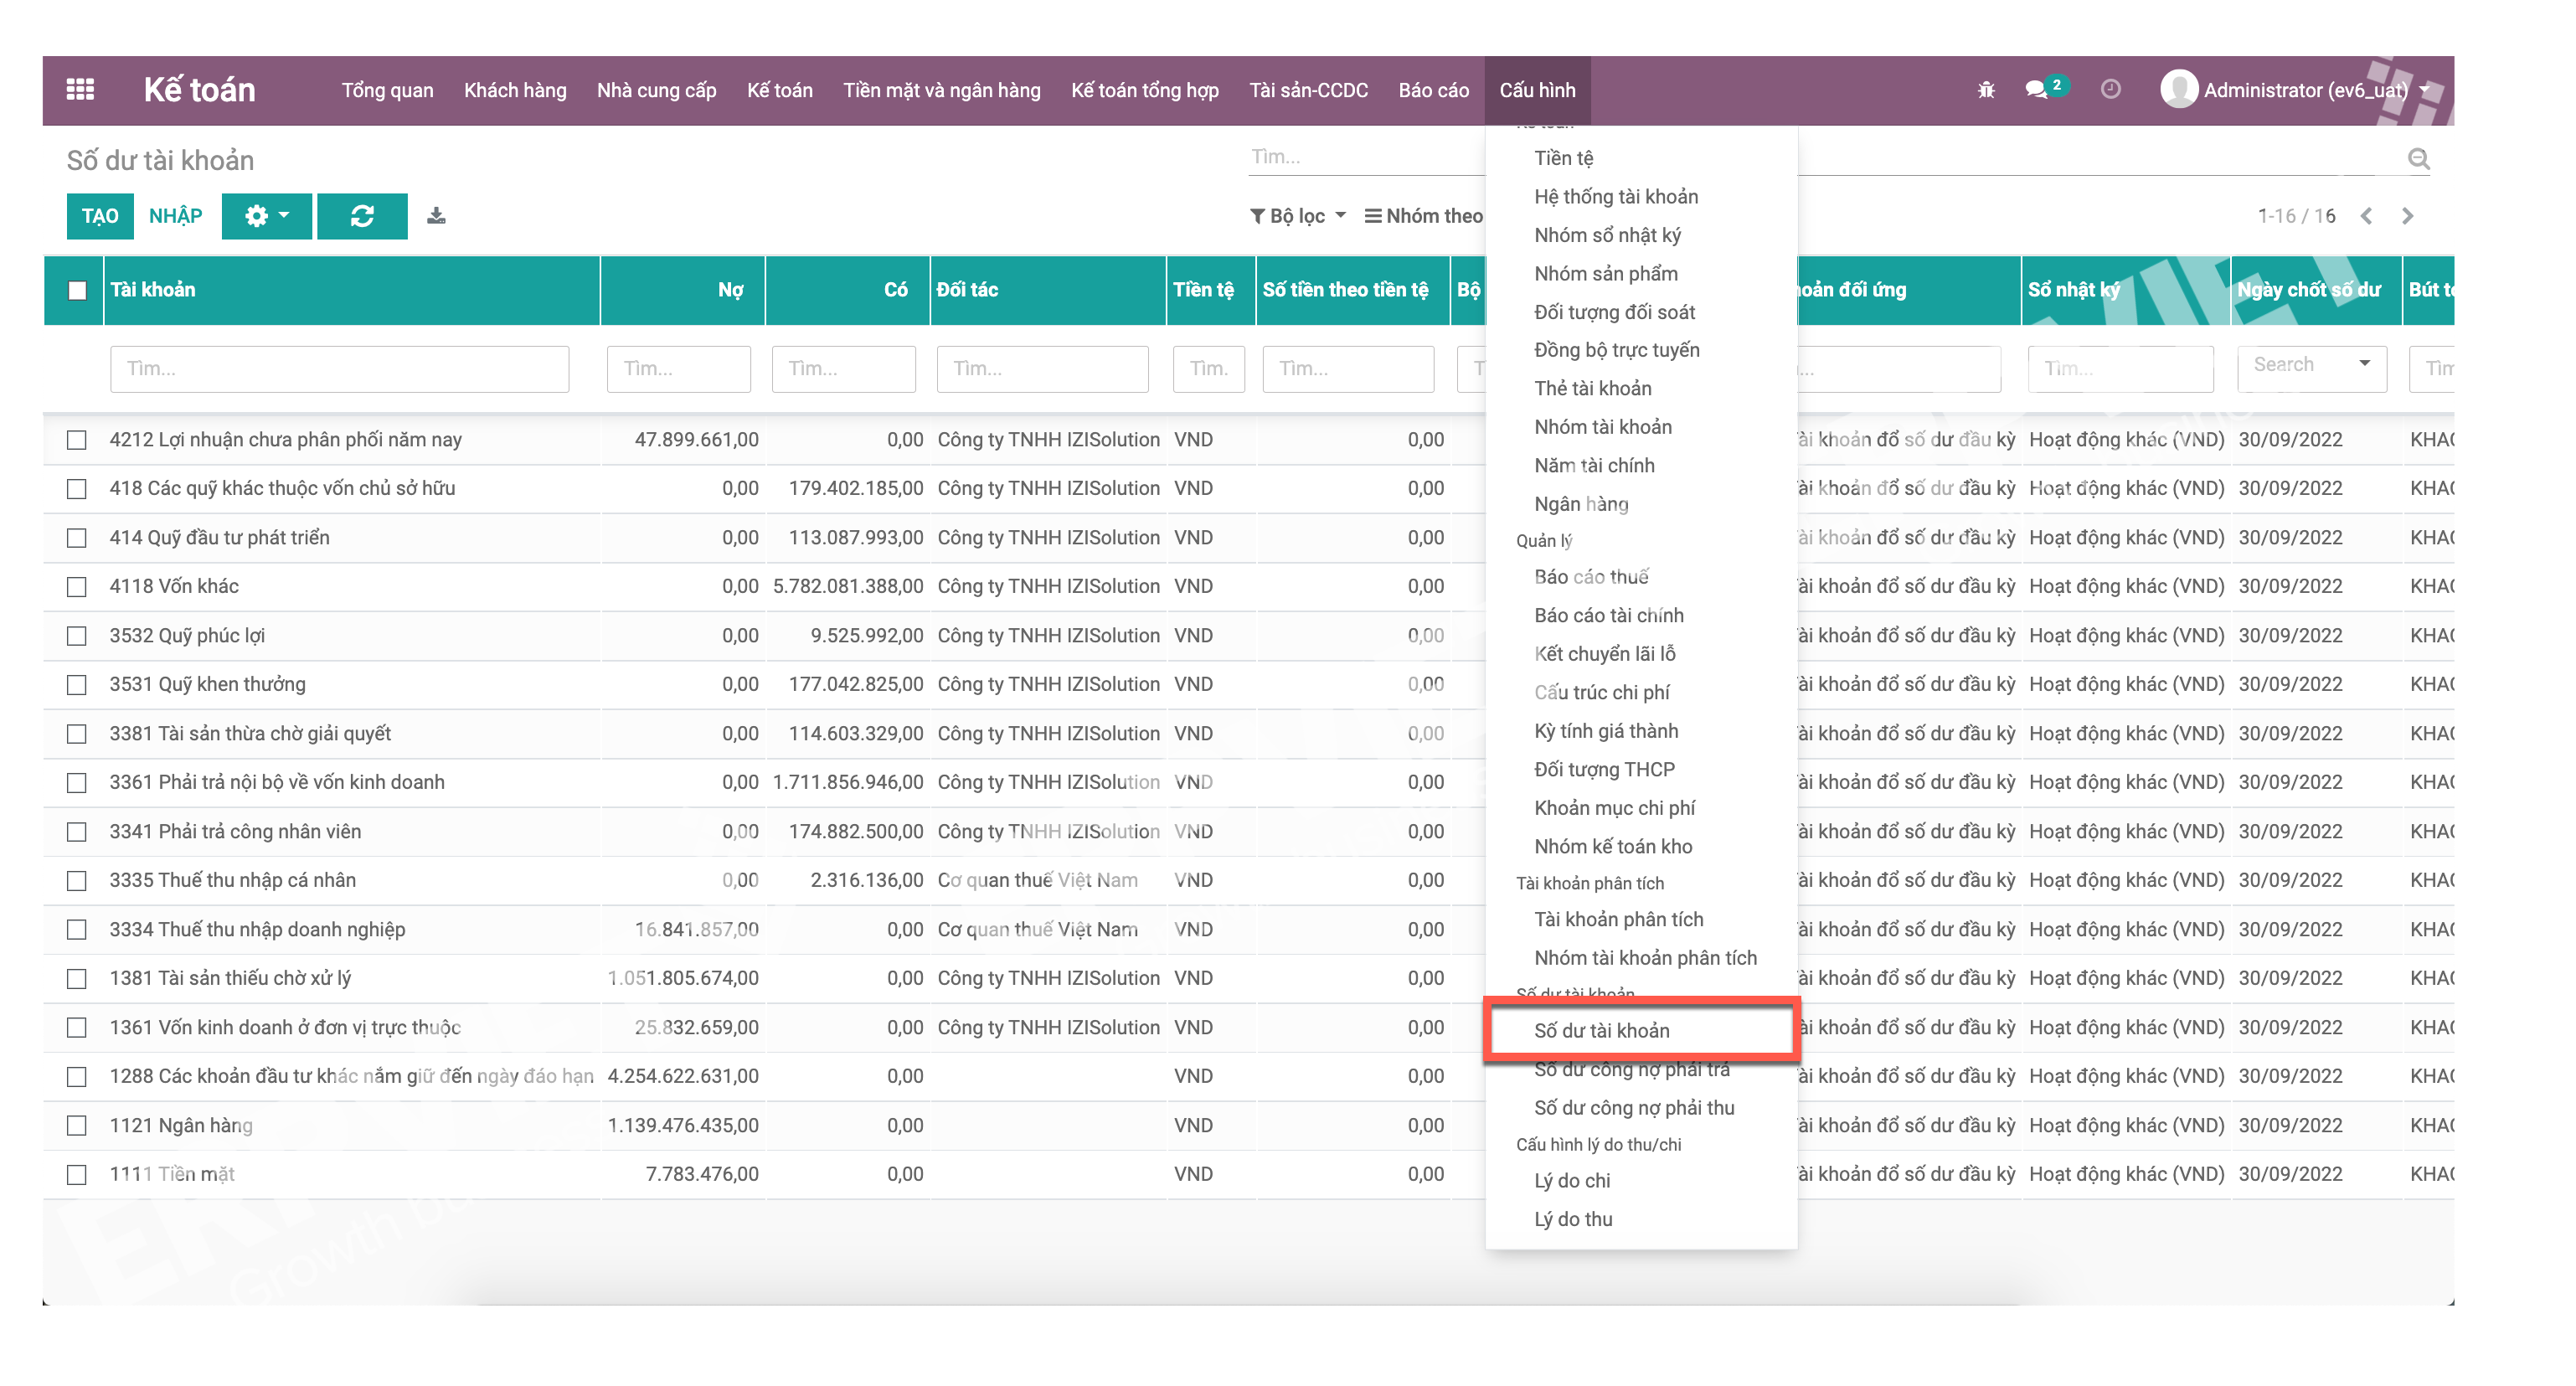This screenshot has height=1386, width=2576.
Task: Click the NHẬP import button
Action: coord(175,216)
